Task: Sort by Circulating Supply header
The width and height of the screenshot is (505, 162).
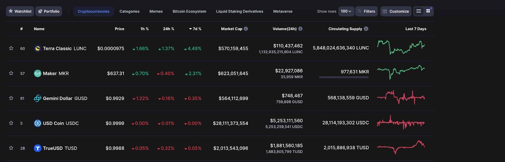Action: click(x=345, y=29)
